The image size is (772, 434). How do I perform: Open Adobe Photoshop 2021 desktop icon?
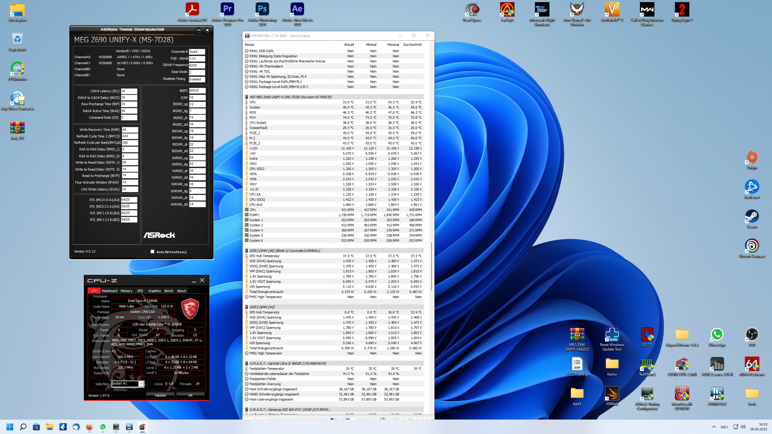coord(262,14)
